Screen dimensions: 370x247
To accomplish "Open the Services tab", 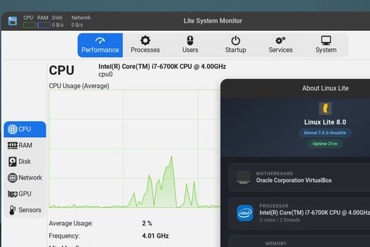I will click(x=281, y=45).
